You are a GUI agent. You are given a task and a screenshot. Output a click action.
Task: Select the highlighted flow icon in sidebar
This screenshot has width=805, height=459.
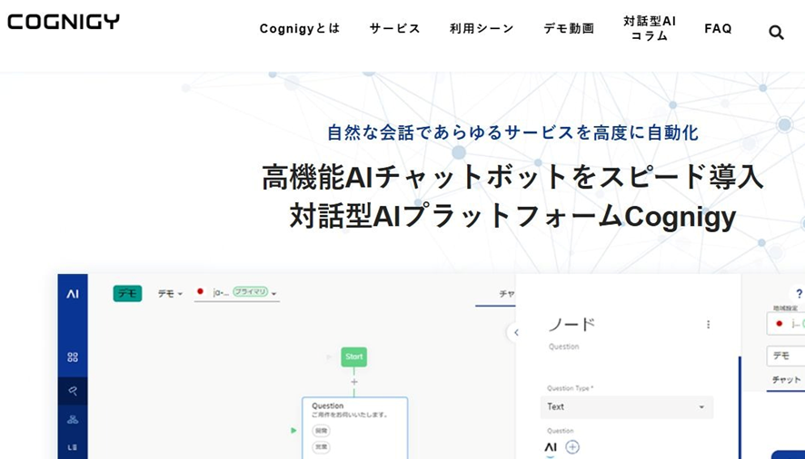(x=73, y=391)
